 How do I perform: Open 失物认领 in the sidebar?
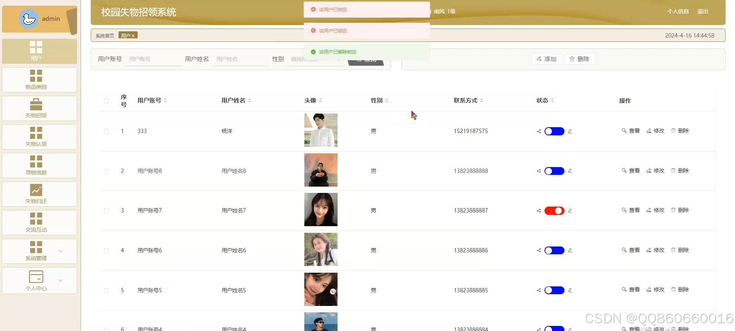(x=40, y=137)
